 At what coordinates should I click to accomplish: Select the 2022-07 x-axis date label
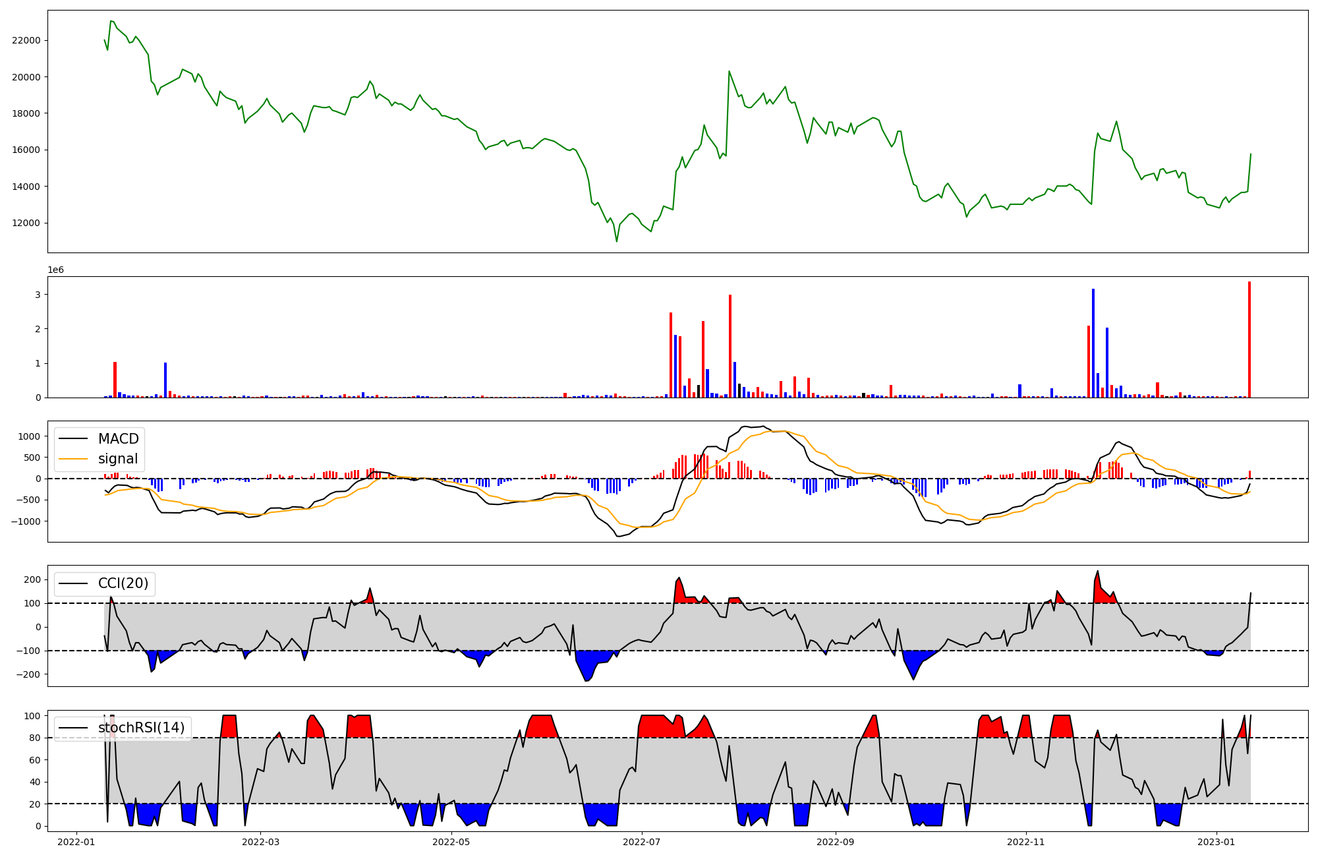[x=641, y=842]
